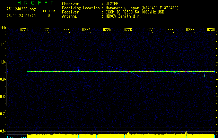The image size is (218, 138).
Task: Select the 0228 time marker
Action: pos(169,30)
